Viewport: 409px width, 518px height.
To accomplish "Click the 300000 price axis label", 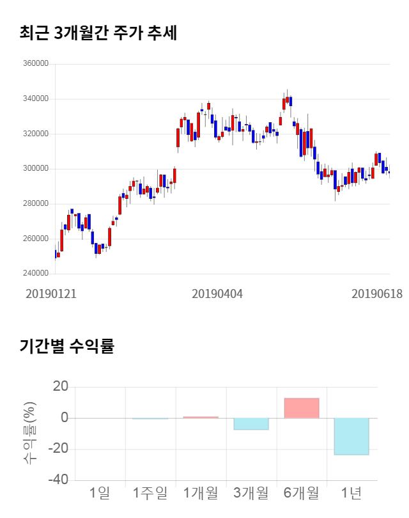I will pos(35,169).
